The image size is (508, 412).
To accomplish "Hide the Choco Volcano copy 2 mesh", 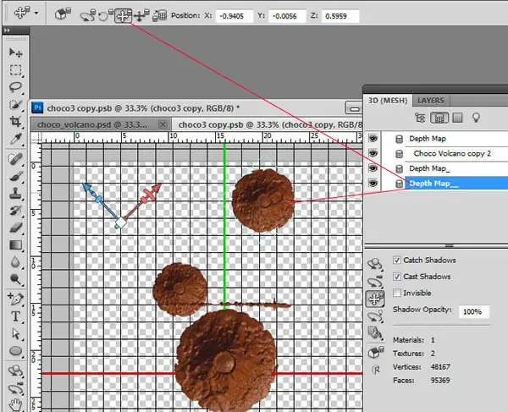I will (x=373, y=153).
